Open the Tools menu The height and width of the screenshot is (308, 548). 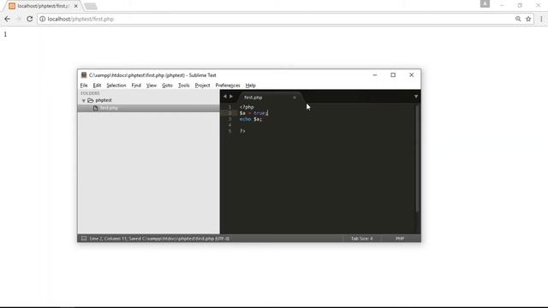point(183,86)
